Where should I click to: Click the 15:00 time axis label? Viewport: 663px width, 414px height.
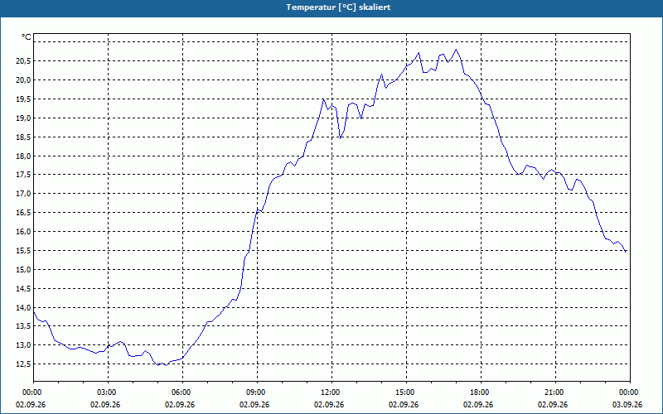(x=406, y=392)
